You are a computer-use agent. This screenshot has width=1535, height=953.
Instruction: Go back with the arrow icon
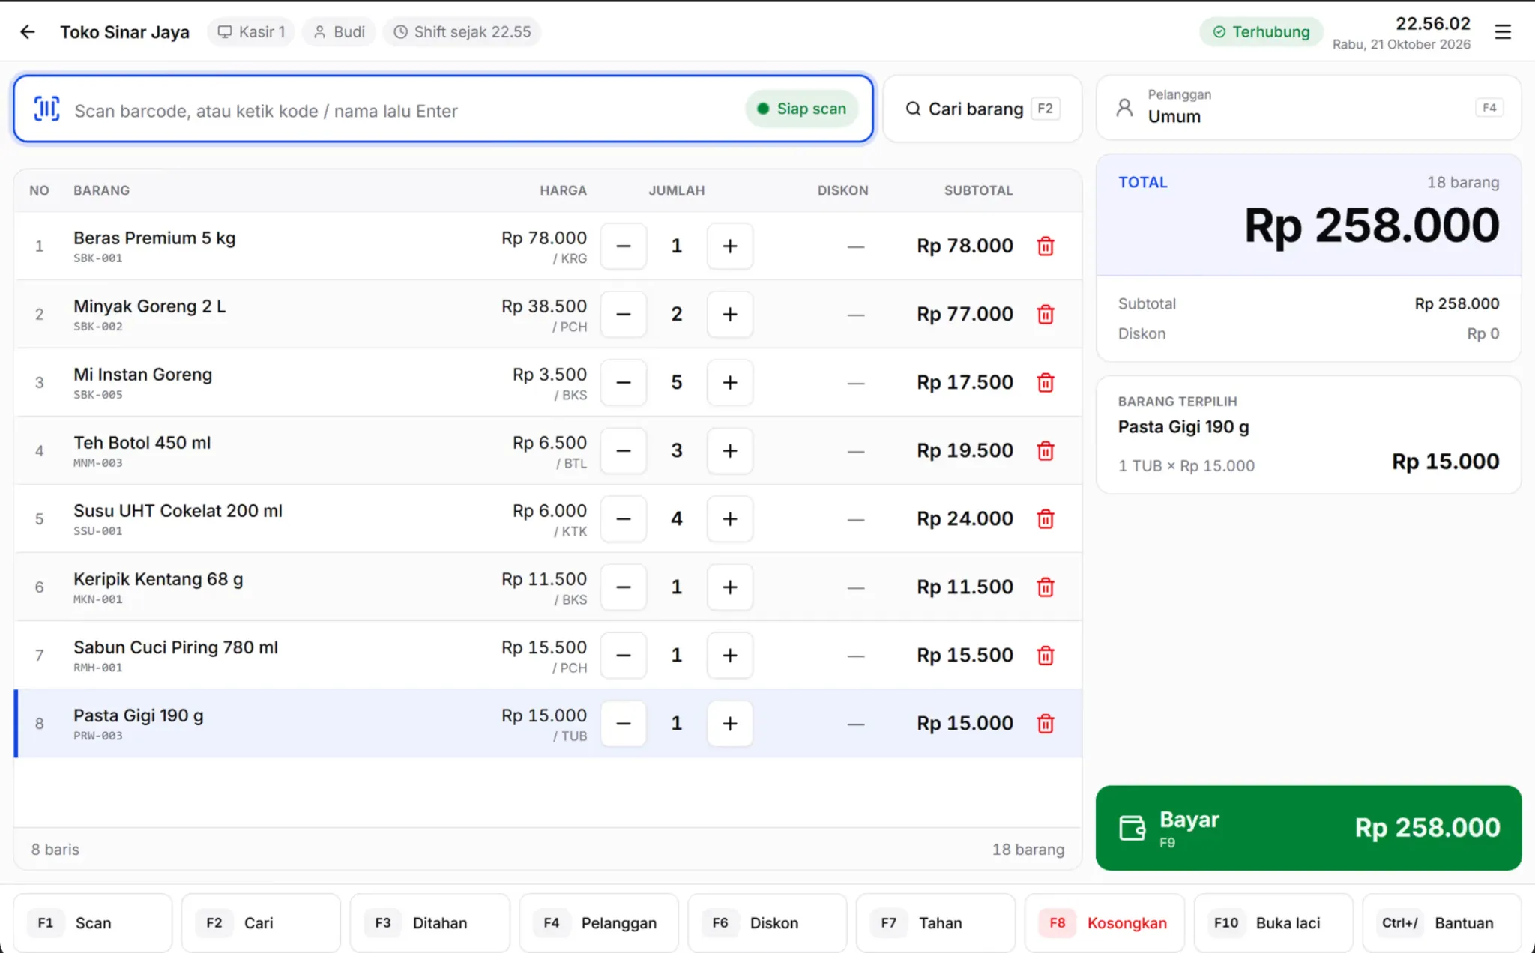pyautogui.click(x=28, y=31)
